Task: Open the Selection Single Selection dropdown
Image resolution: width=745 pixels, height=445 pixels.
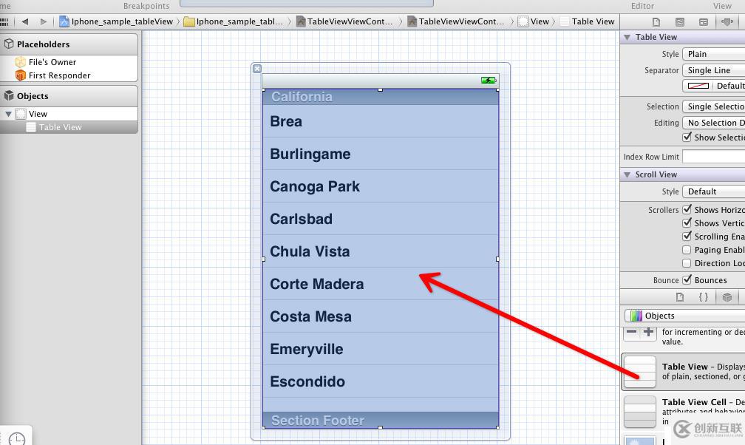Action: [x=714, y=106]
